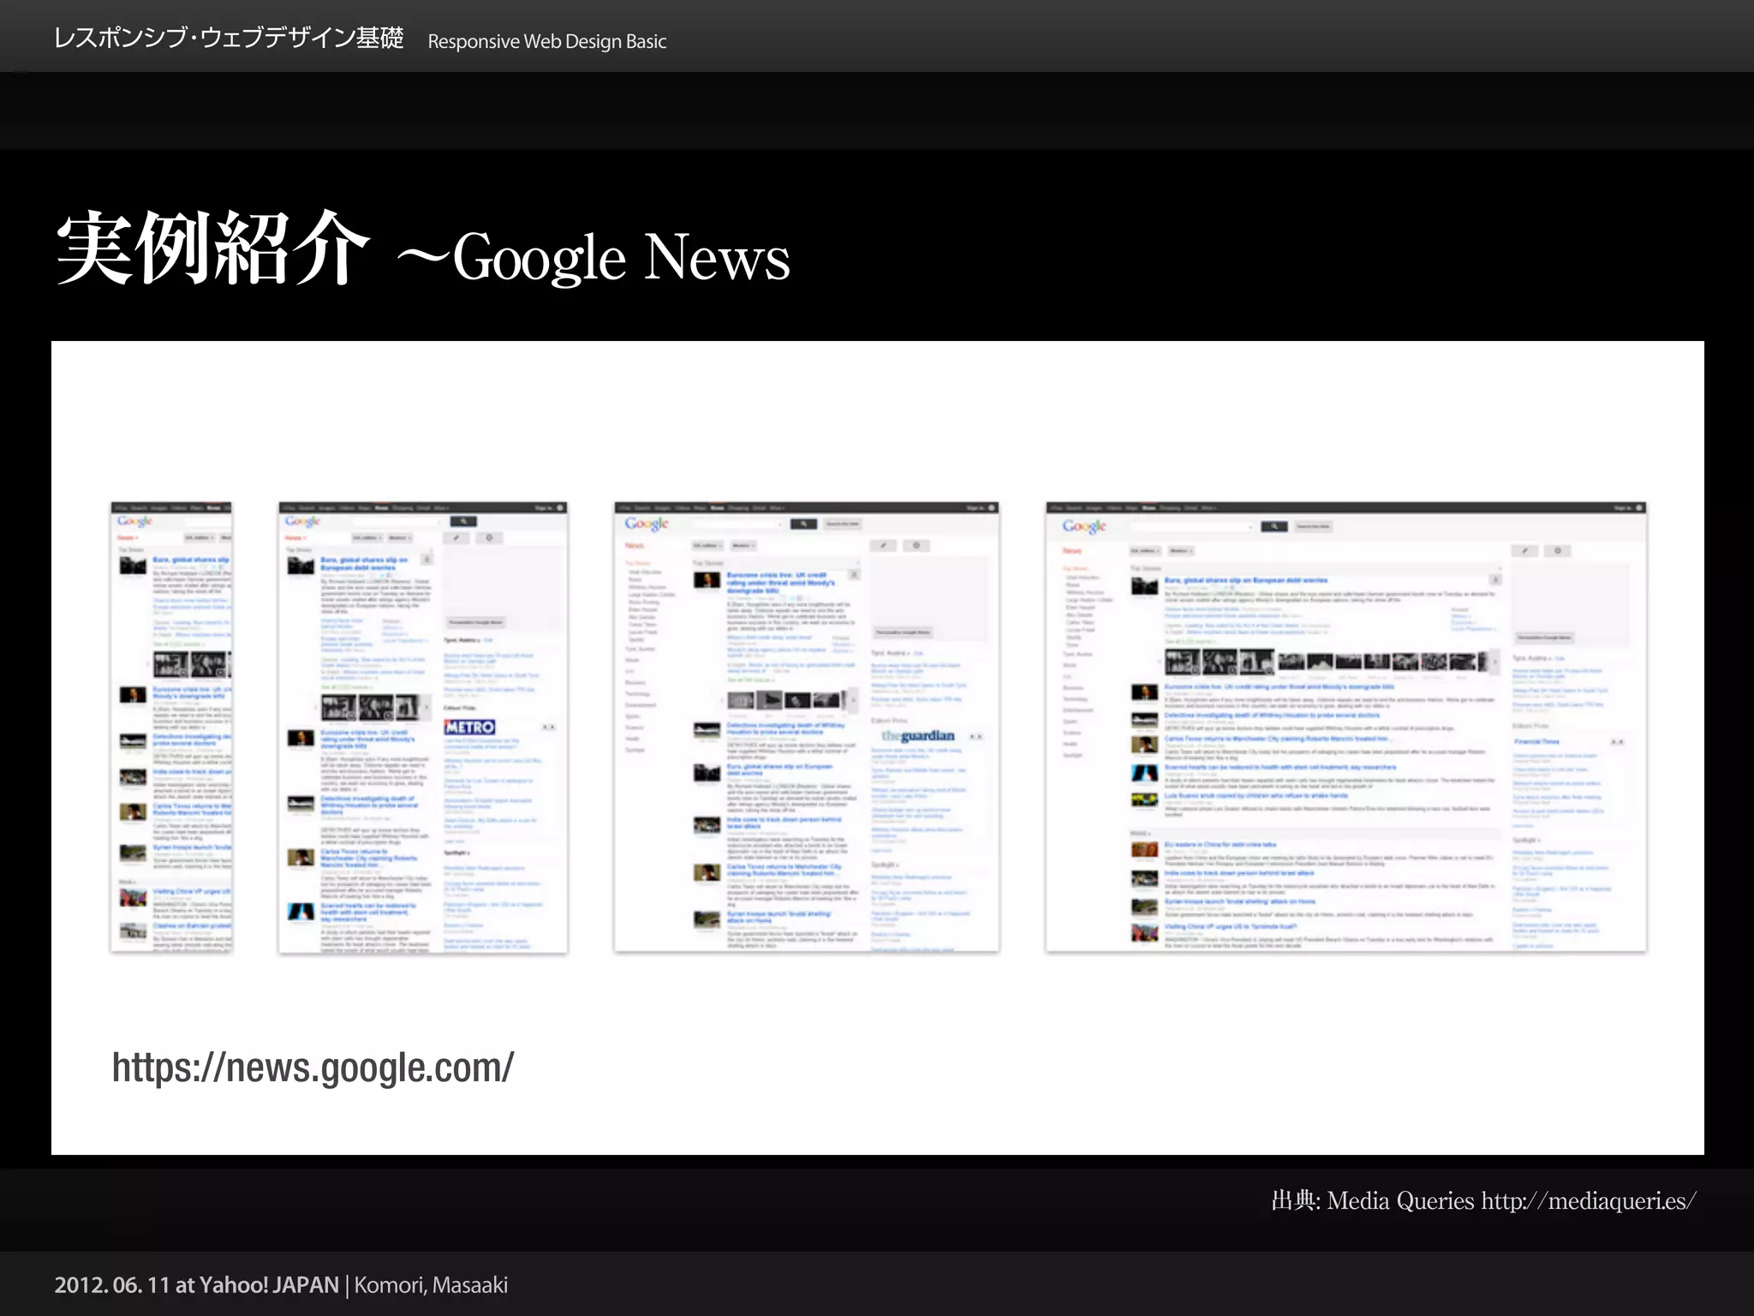
Task: Click the https://news.google.com/ URL text
Action: pos(313,1068)
